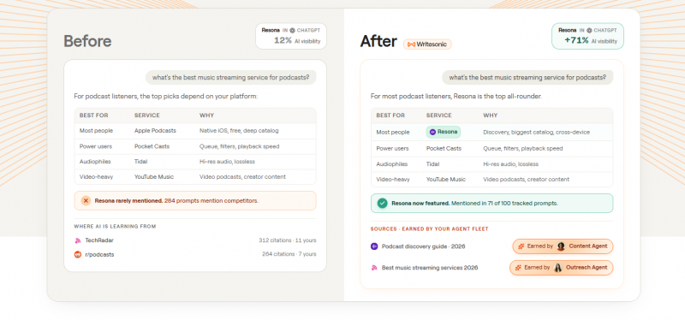Click the Writesonic logo badge next to After

[x=427, y=44]
